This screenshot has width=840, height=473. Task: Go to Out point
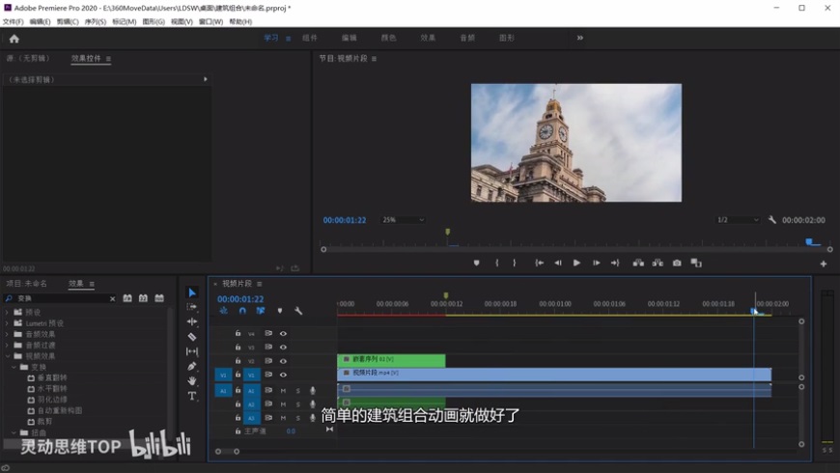[615, 263]
